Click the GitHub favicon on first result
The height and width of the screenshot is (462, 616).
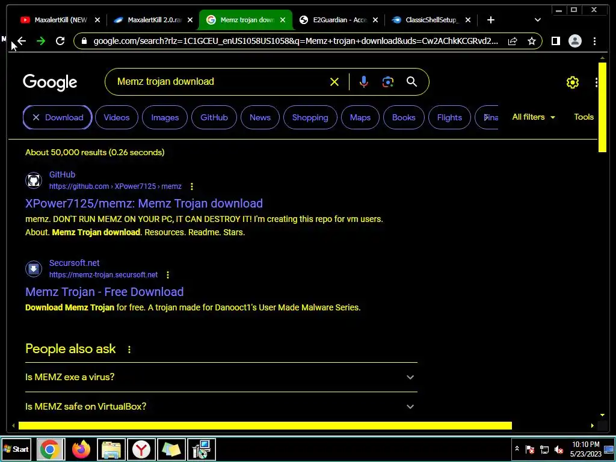point(34,180)
